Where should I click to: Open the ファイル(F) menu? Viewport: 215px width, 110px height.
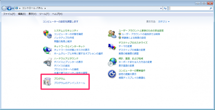[x=9, y=14]
